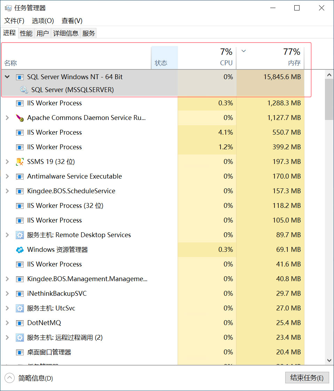Viewport: 334px width, 391px height.
Task: Click the Kingdee.BOS.Management process icon
Action: tap(20, 279)
